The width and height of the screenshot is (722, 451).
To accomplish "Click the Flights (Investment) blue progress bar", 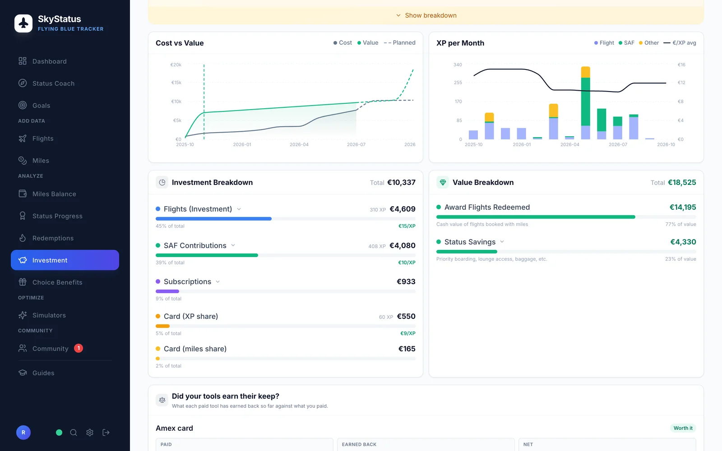I will coord(214,219).
